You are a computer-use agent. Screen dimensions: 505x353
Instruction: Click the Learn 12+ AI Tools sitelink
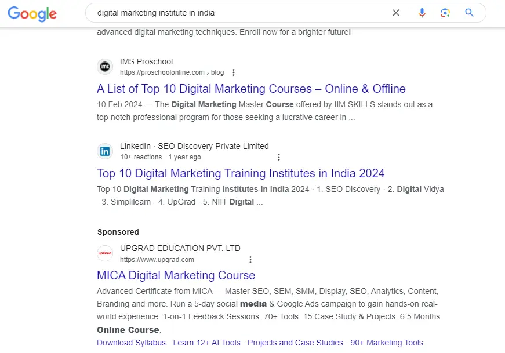point(206,343)
